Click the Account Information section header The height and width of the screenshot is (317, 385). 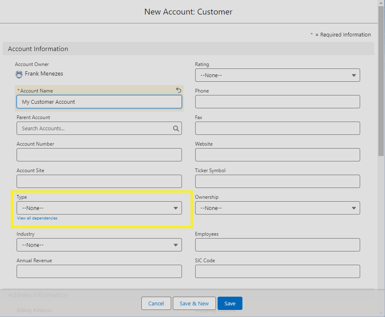[188, 49]
